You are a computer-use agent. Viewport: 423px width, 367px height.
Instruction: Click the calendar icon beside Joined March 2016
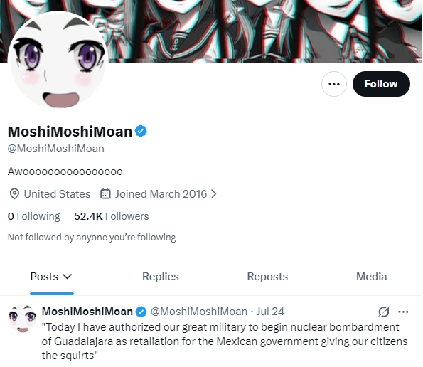[x=105, y=193]
